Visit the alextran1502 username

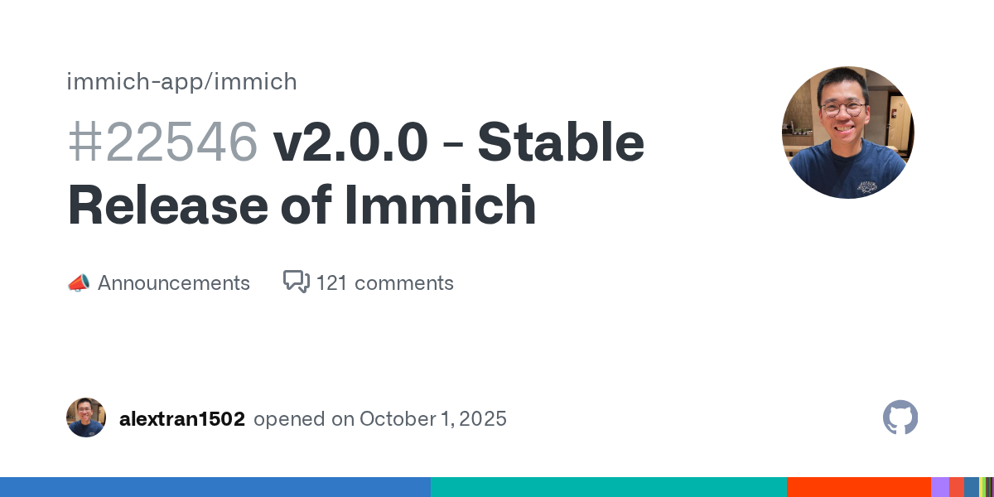(182, 419)
